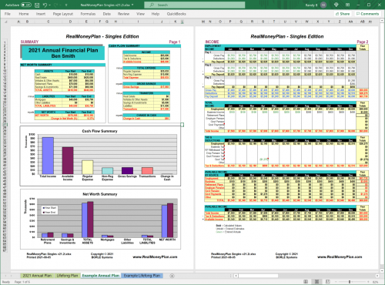
Task: Click into the Search box
Action: coord(195,5)
